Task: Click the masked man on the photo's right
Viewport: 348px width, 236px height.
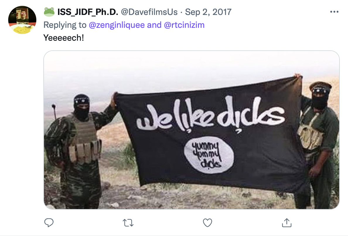Action: [x=317, y=144]
